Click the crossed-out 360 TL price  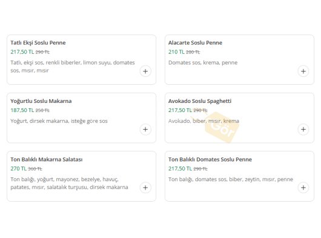point(35,169)
